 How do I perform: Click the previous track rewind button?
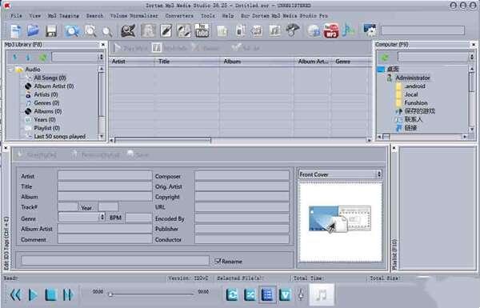[x=16, y=295]
